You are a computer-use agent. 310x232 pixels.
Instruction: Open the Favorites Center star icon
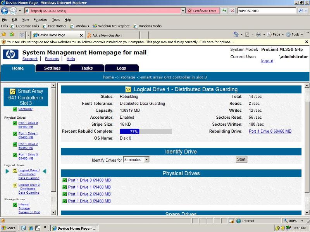tap(4, 34)
